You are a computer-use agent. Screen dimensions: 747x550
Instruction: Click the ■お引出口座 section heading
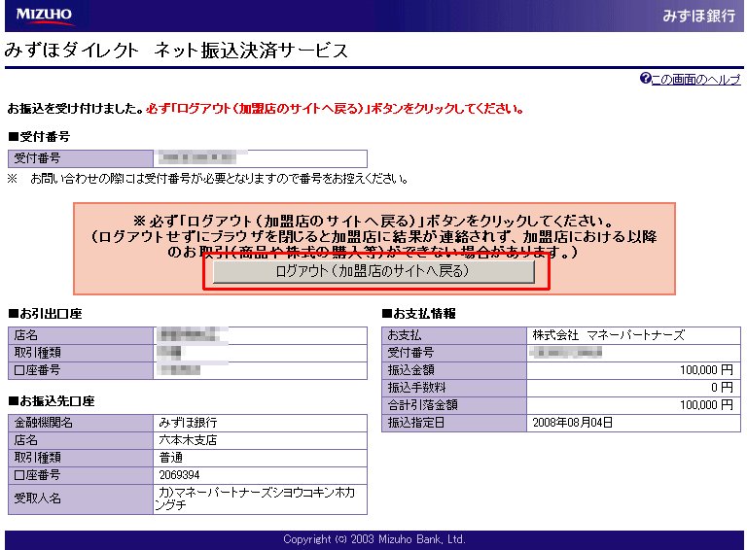click(x=46, y=314)
